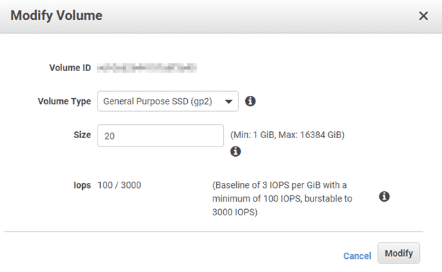The width and height of the screenshot is (442, 272).
Task: Click the Modify button
Action: [398, 253]
